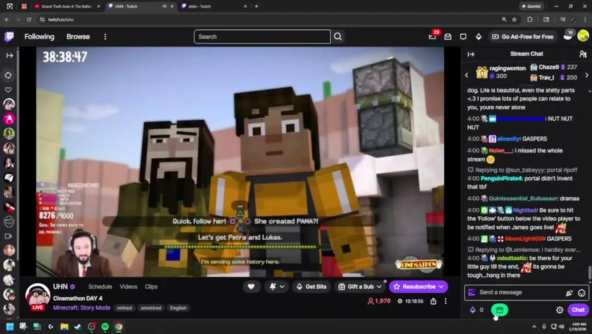The image size is (592, 334).
Task: Expand the left followed-channels sidebar
Action: tap(9, 55)
